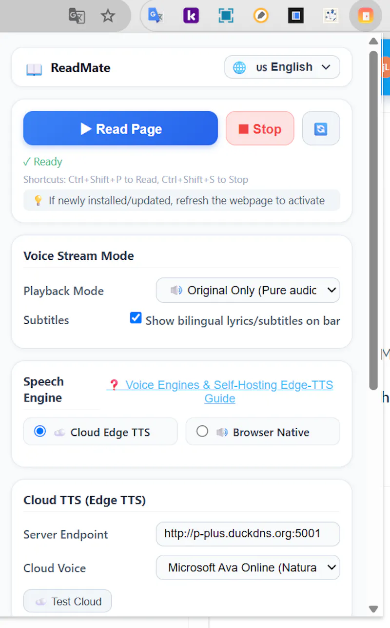Click the Playback Mode label
Image resolution: width=390 pixels, height=628 pixels.
[63, 291]
